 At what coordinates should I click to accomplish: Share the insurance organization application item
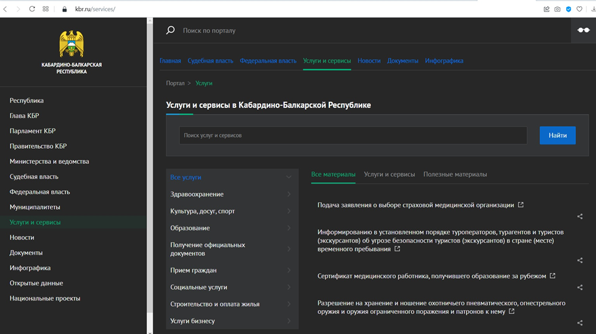pyautogui.click(x=580, y=216)
